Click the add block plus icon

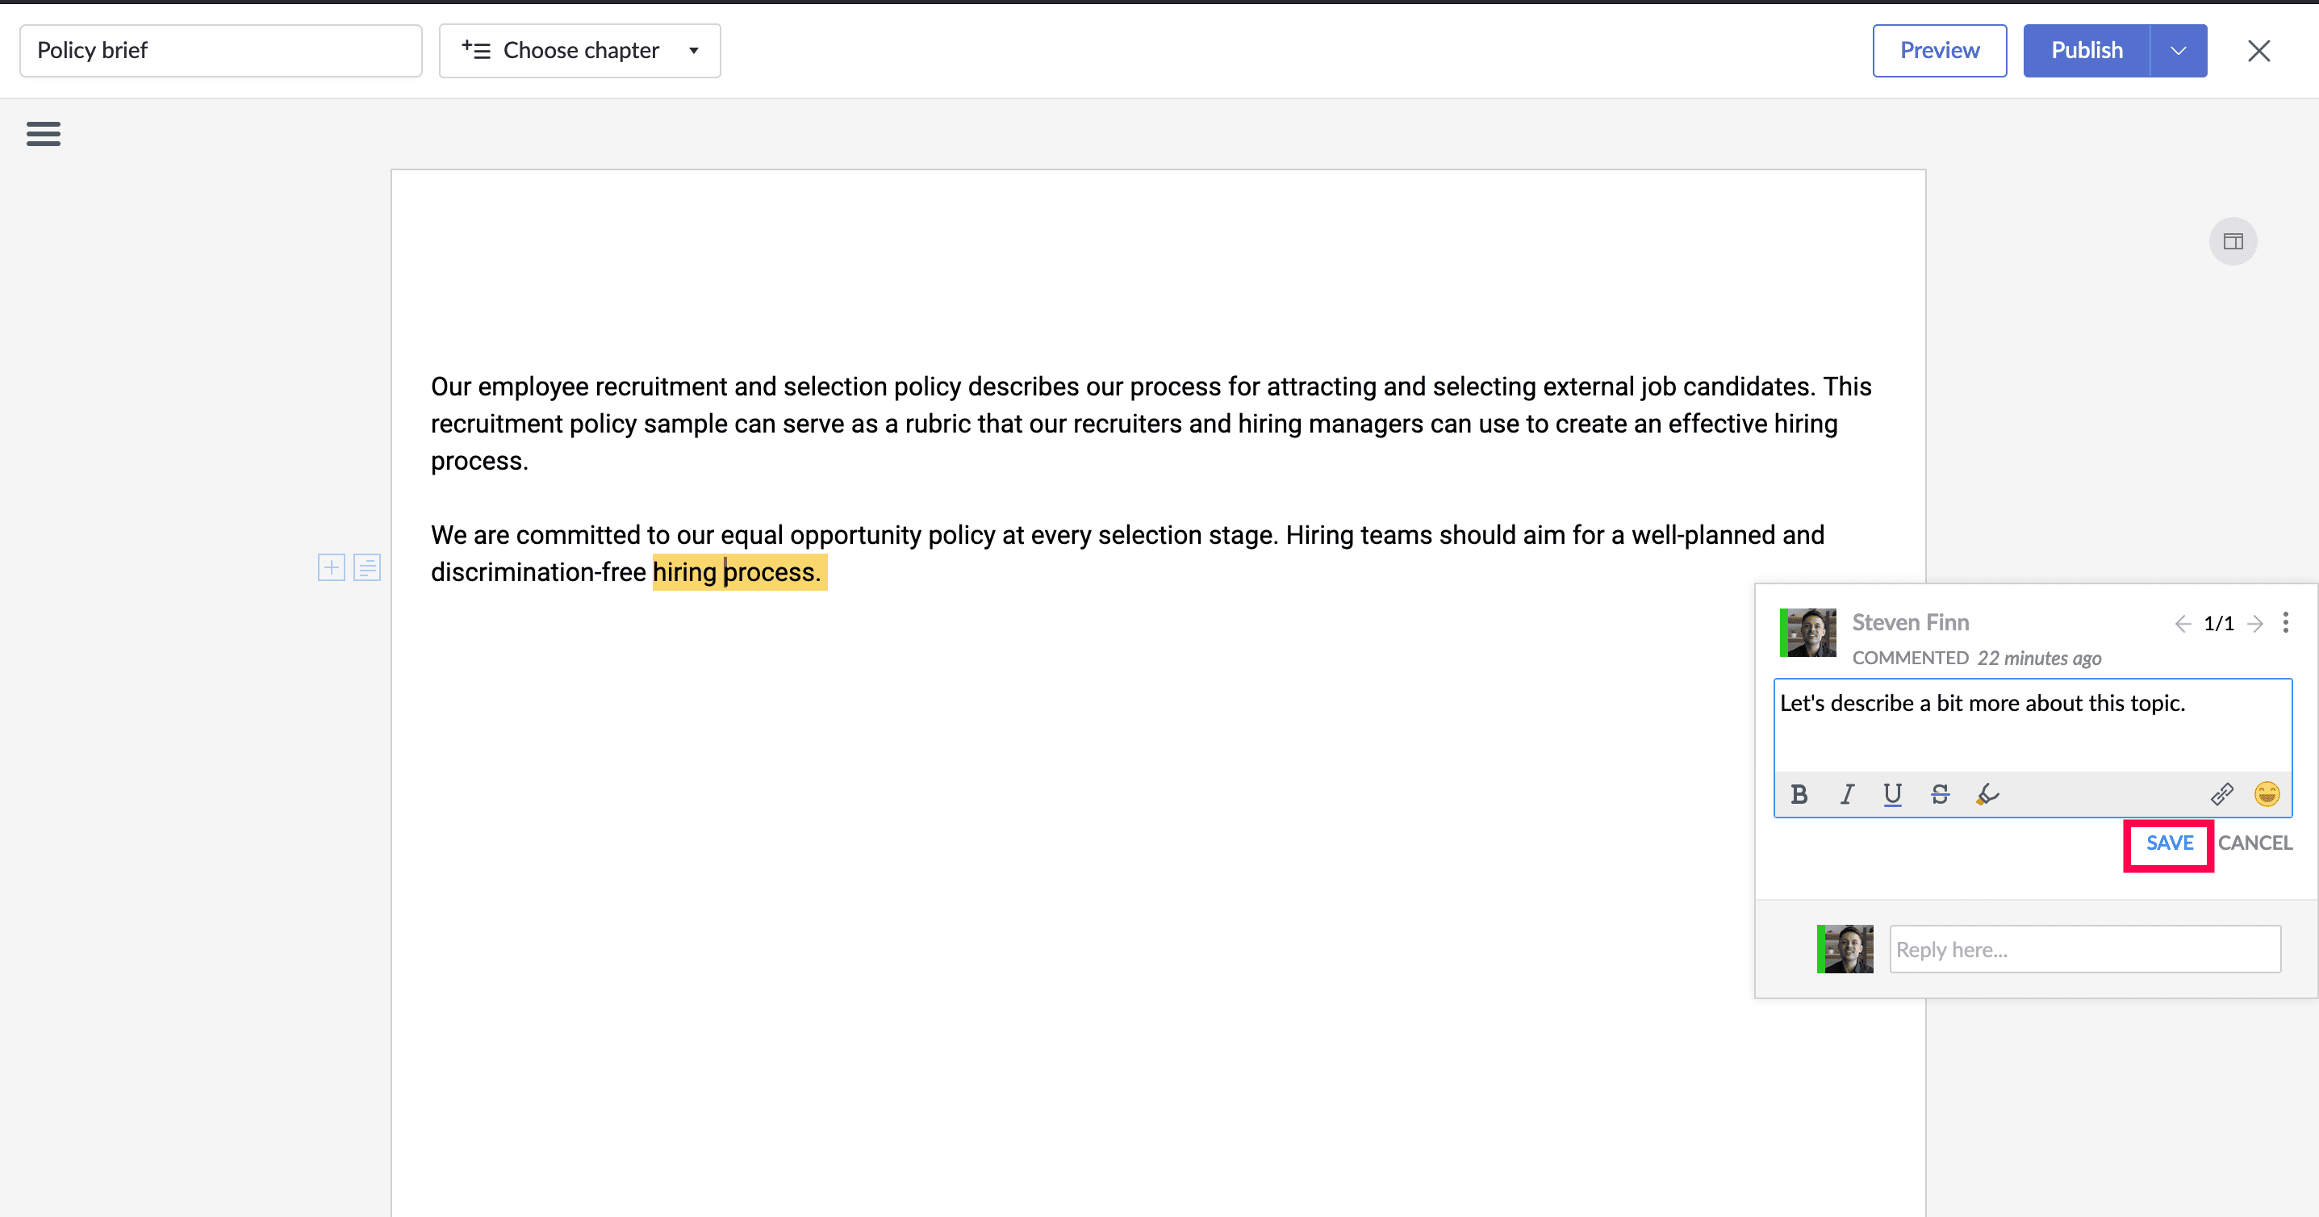pos(332,567)
